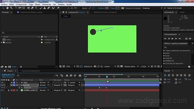Viewport: 194px width, 109px height.
Task: Open the Estándar workspace dropdown
Action: (x=152, y=8)
